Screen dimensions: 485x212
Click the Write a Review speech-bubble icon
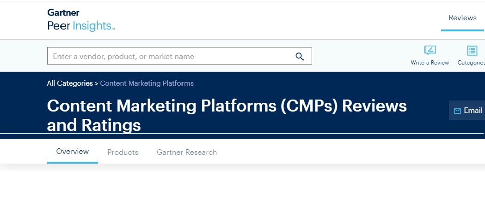430,50
